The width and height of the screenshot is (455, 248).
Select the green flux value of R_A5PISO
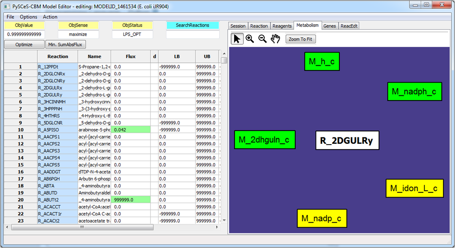[x=131, y=129]
